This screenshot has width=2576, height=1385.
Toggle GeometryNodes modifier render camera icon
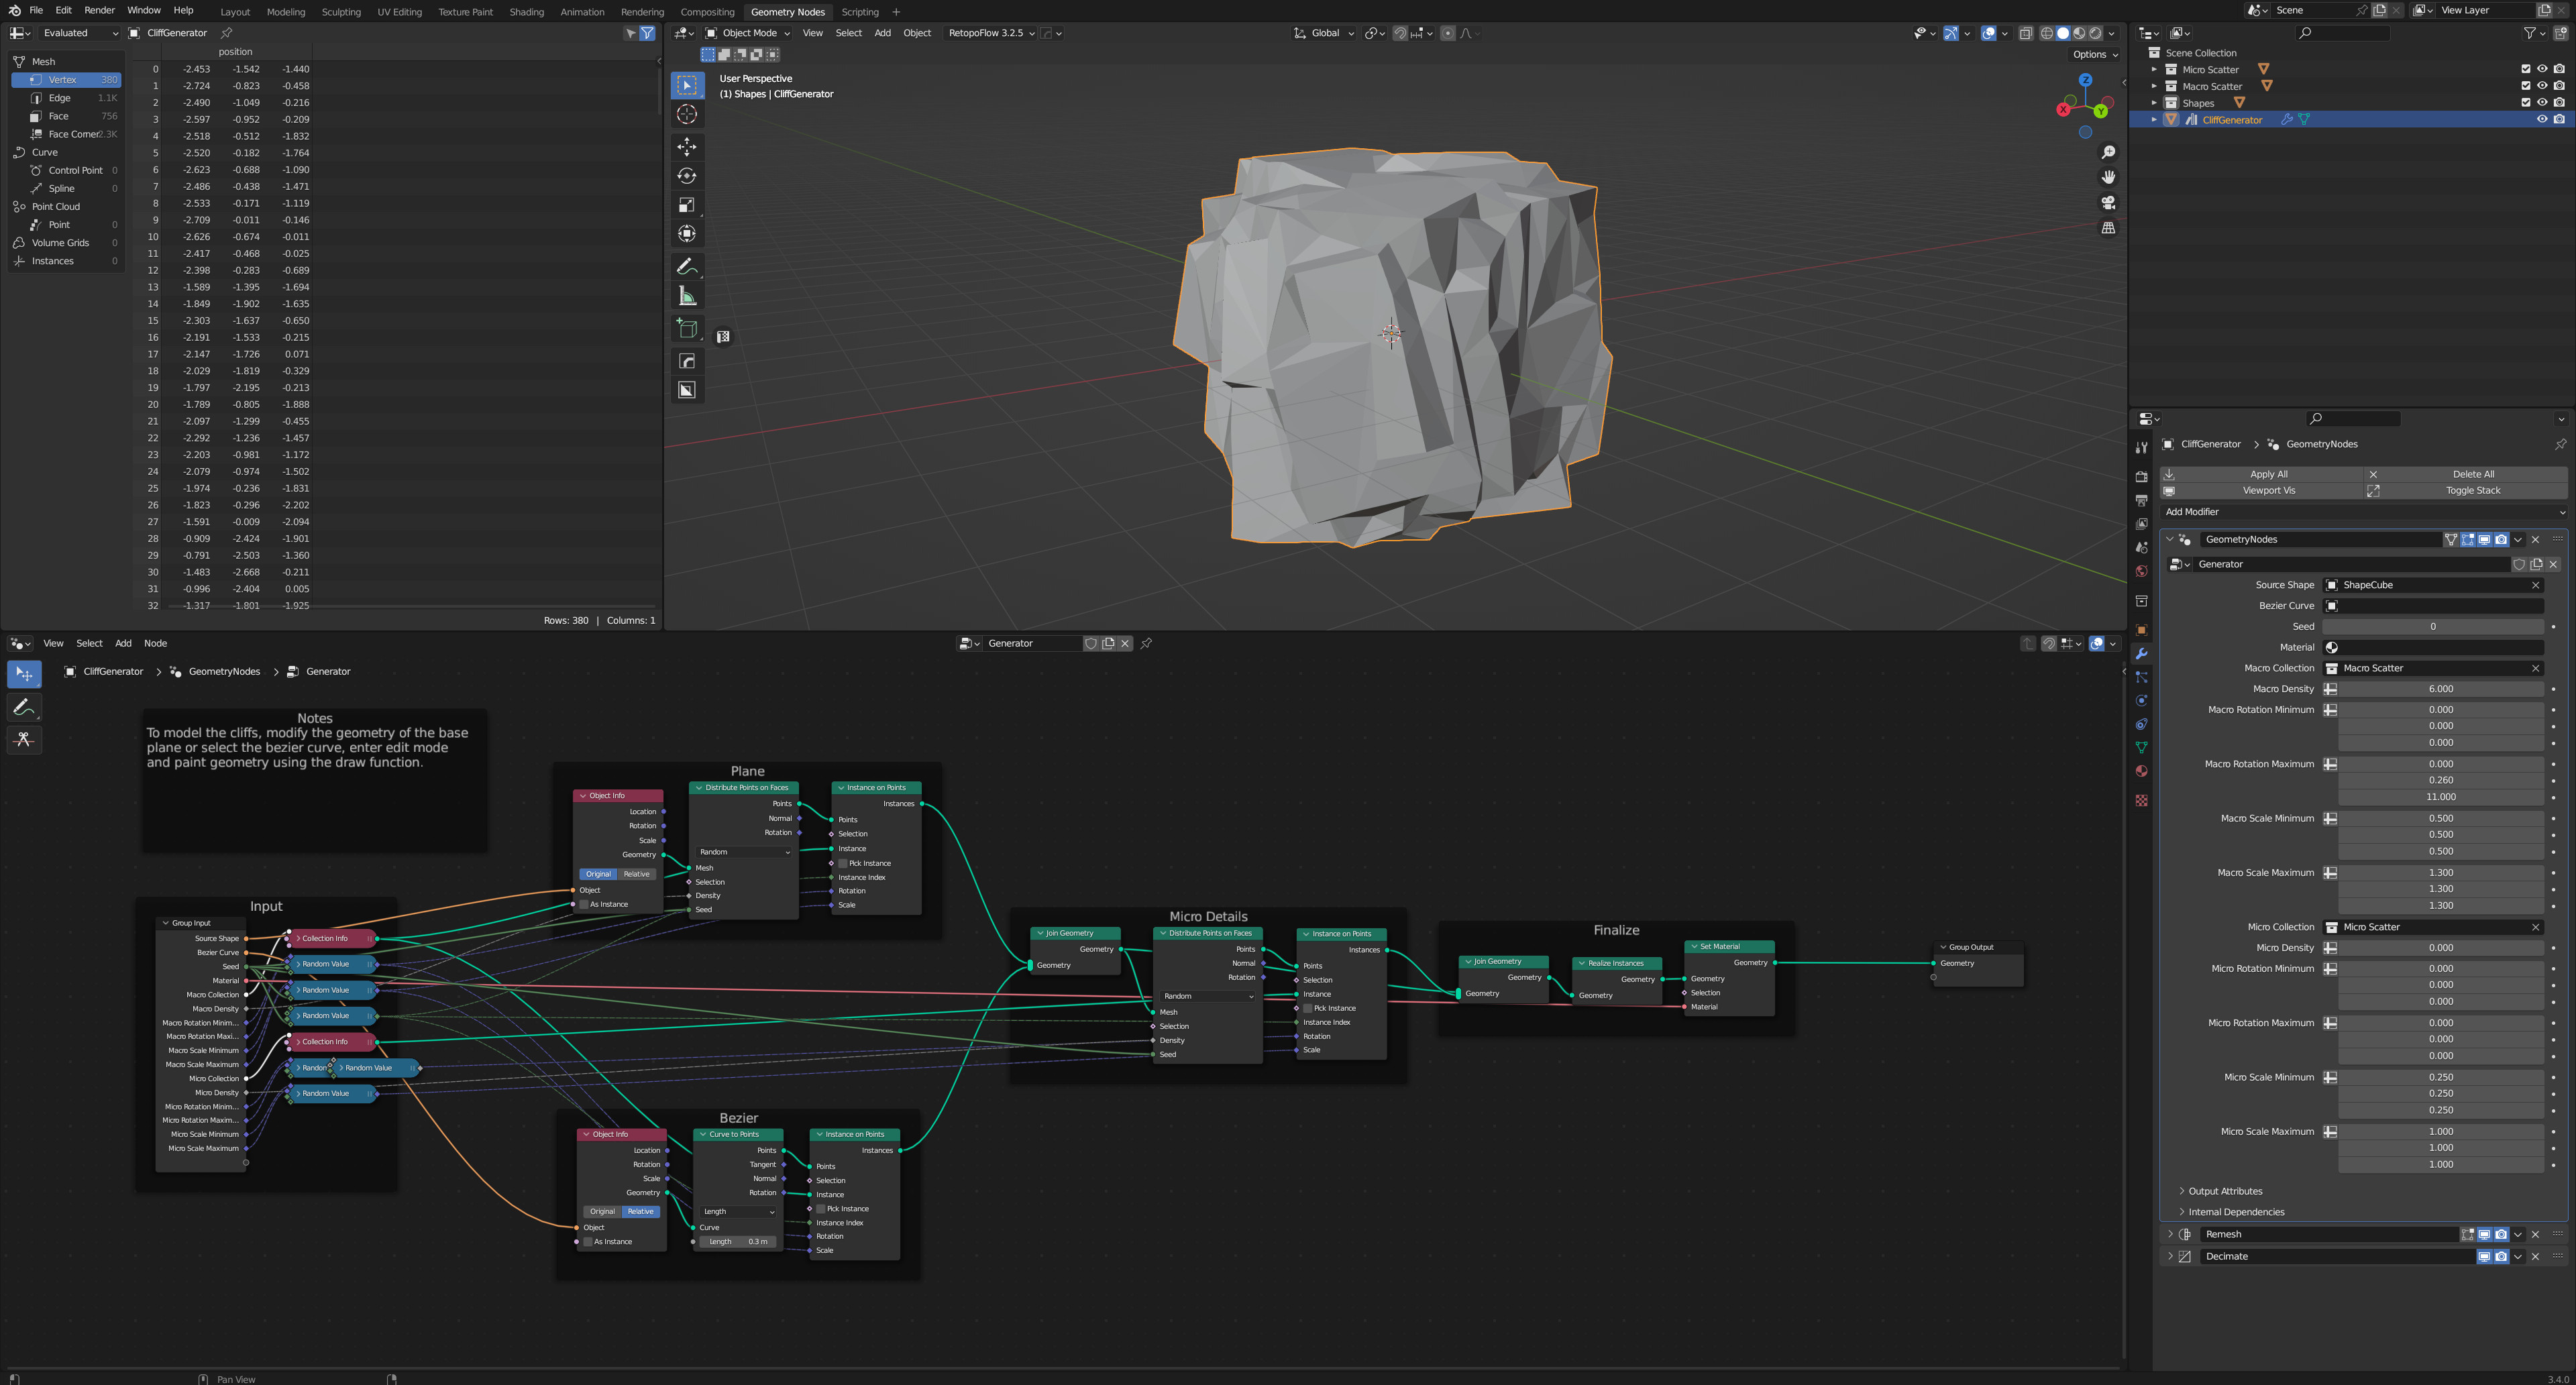coord(2501,539)
